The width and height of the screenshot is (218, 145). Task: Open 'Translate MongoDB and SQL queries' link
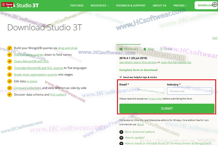click(39, 68)
